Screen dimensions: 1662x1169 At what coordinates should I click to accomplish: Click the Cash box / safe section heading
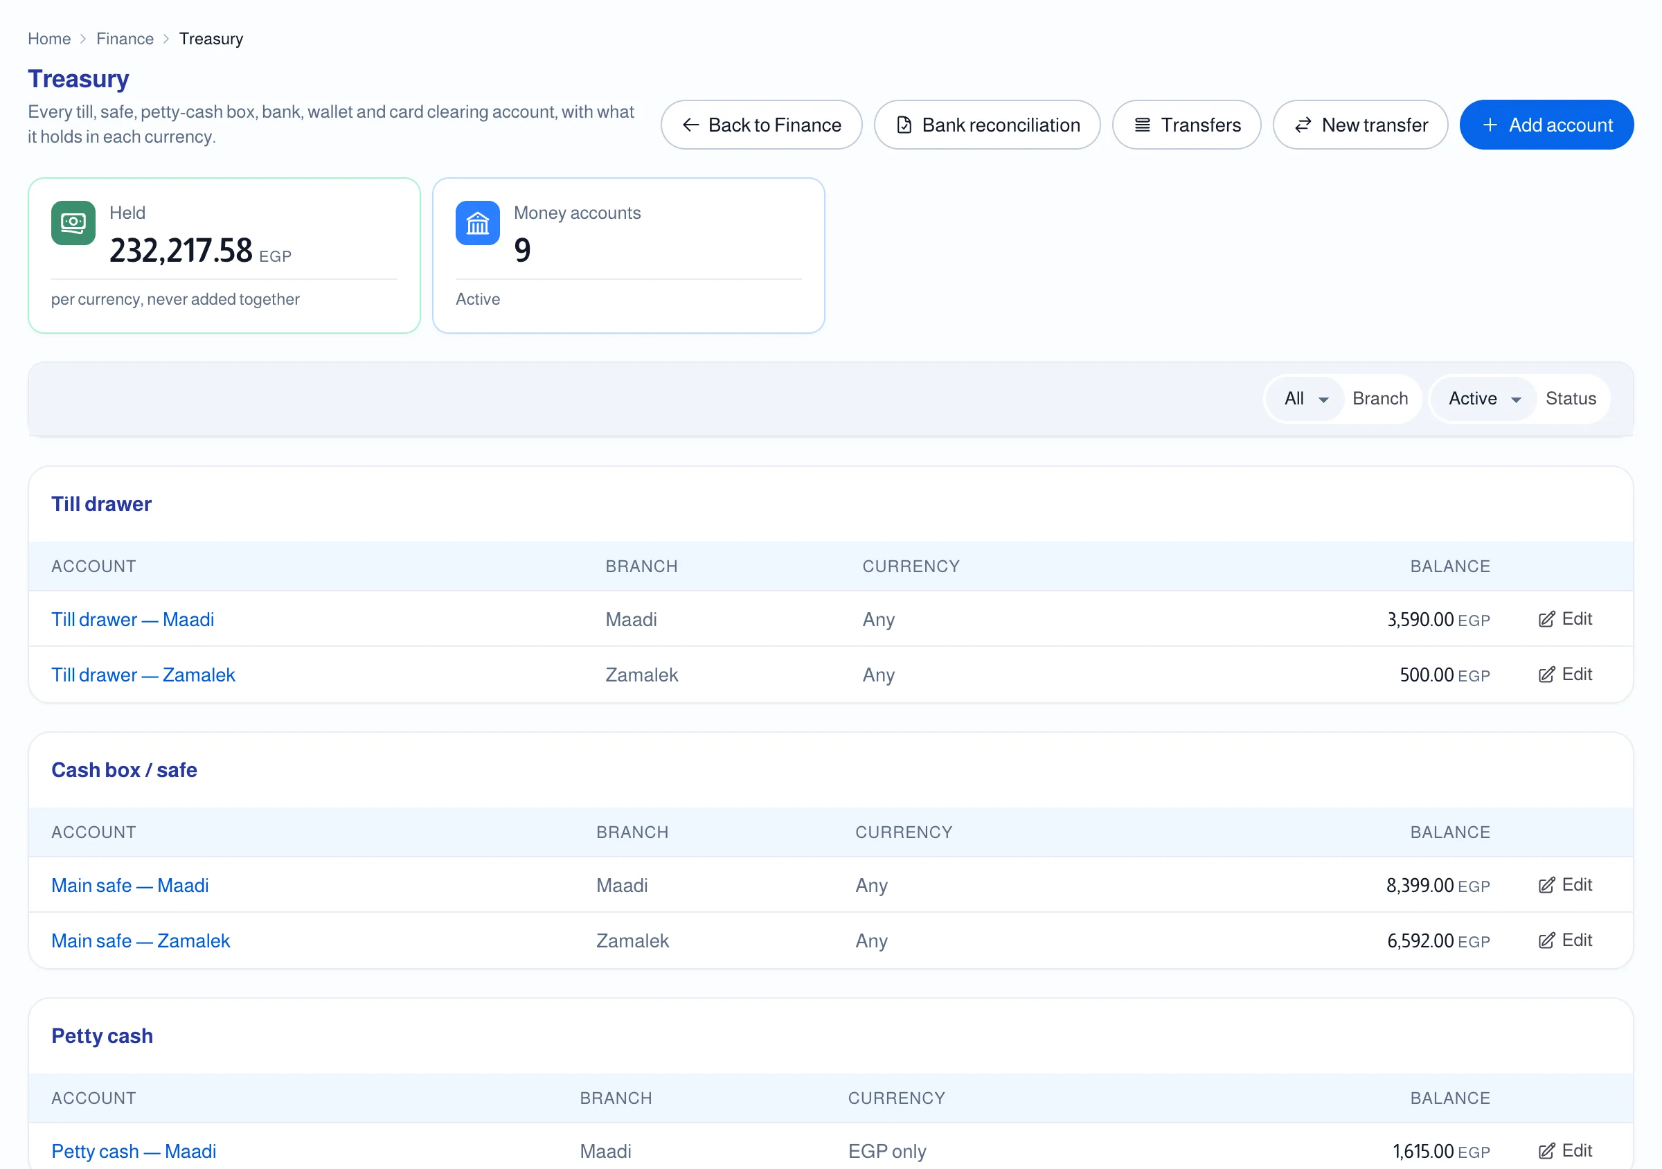[125, 769]
